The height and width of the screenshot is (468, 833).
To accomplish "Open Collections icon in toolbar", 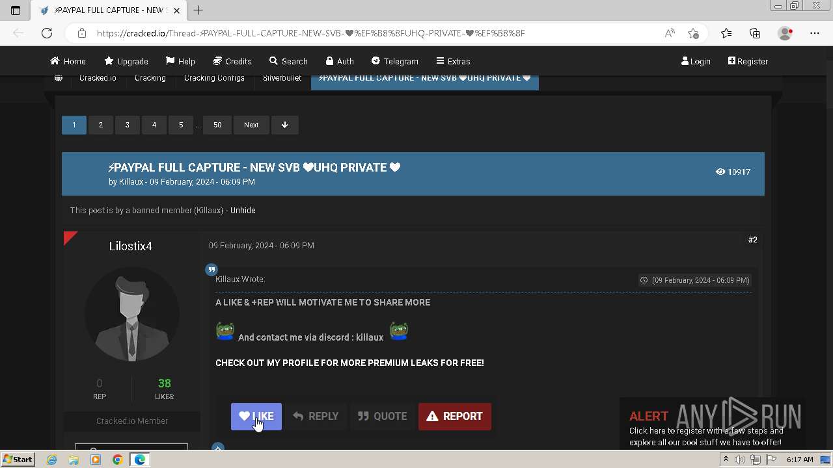I will [x=755, y=33].
